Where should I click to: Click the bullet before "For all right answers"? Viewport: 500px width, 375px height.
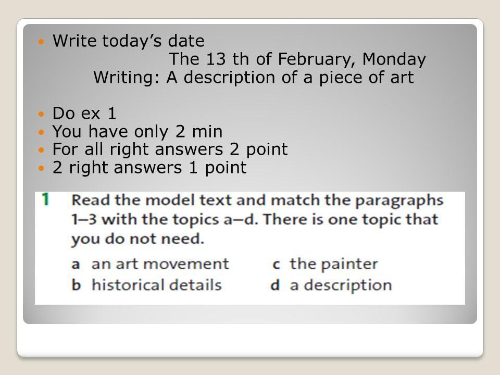click(42, 150)
